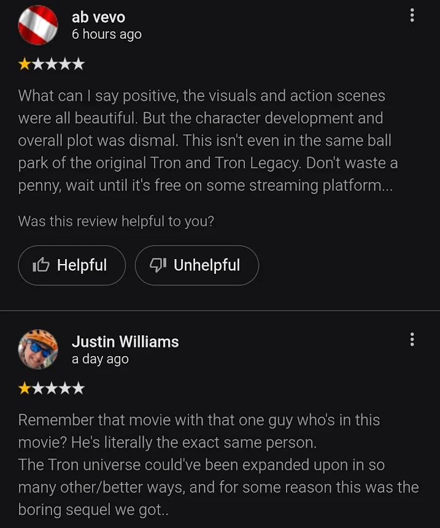440x528 pixels.
Task: Click the reviewer name Justin Williams
Action: pyautogui.click(x=125, y=341)
